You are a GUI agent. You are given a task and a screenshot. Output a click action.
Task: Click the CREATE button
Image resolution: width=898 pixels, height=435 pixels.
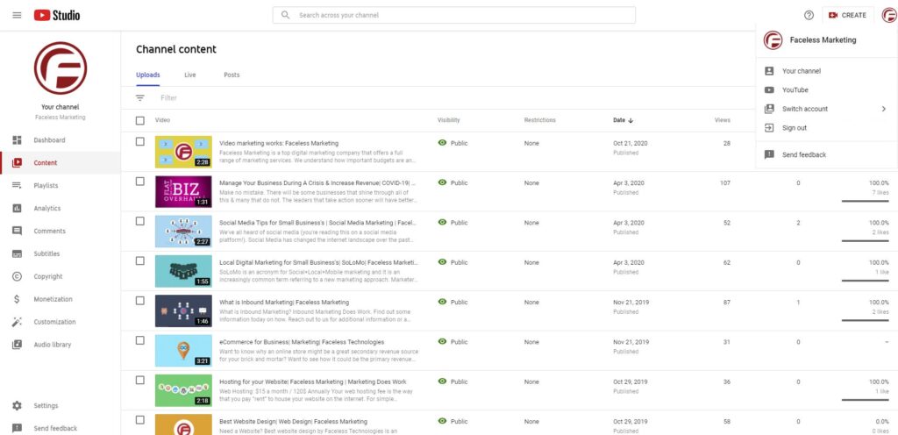(848, 16)
